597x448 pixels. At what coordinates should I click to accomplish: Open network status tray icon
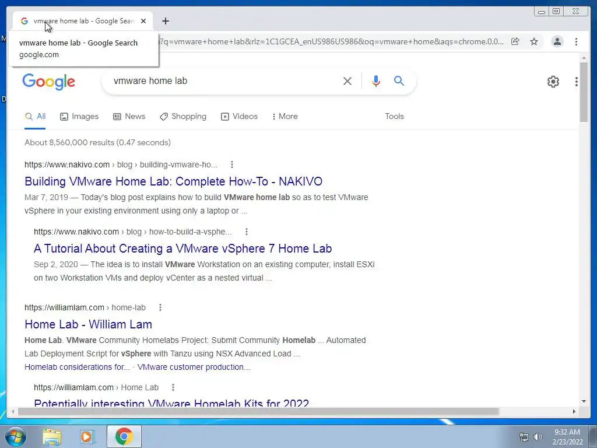click(524, 437)
